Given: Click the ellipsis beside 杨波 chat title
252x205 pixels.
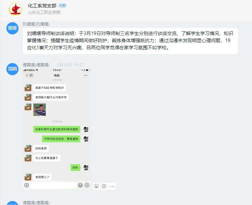Looking at the screenshot, I should [86, 75].
